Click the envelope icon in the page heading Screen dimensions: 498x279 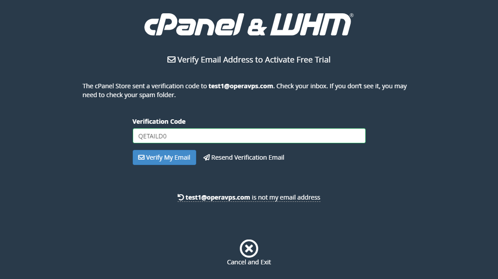(x=171, y=60)
